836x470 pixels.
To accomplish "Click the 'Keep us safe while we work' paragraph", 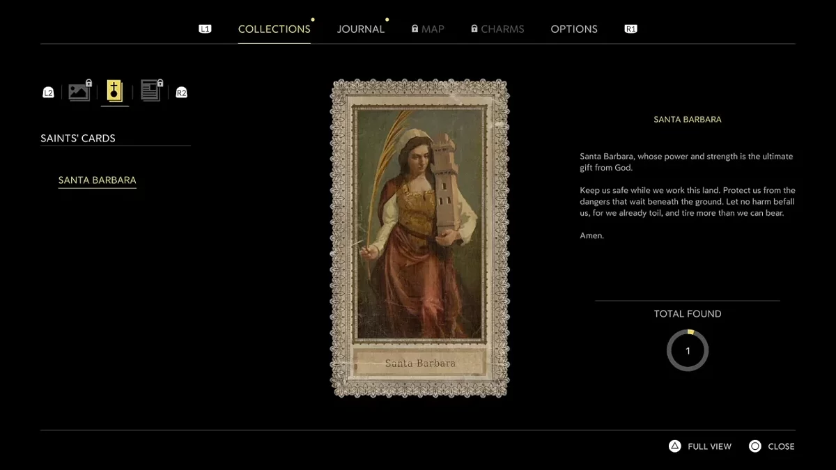I will tap(688, 202).
